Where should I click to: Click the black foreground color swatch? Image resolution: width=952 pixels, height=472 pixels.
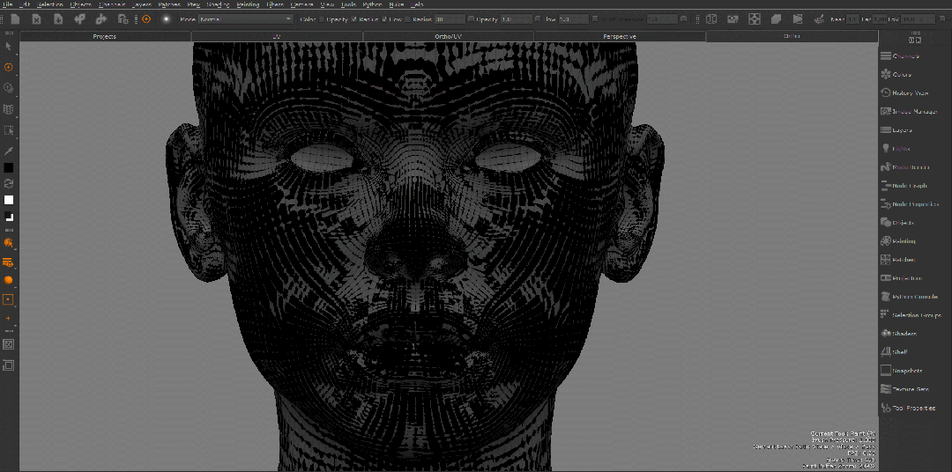click(9, 168)
